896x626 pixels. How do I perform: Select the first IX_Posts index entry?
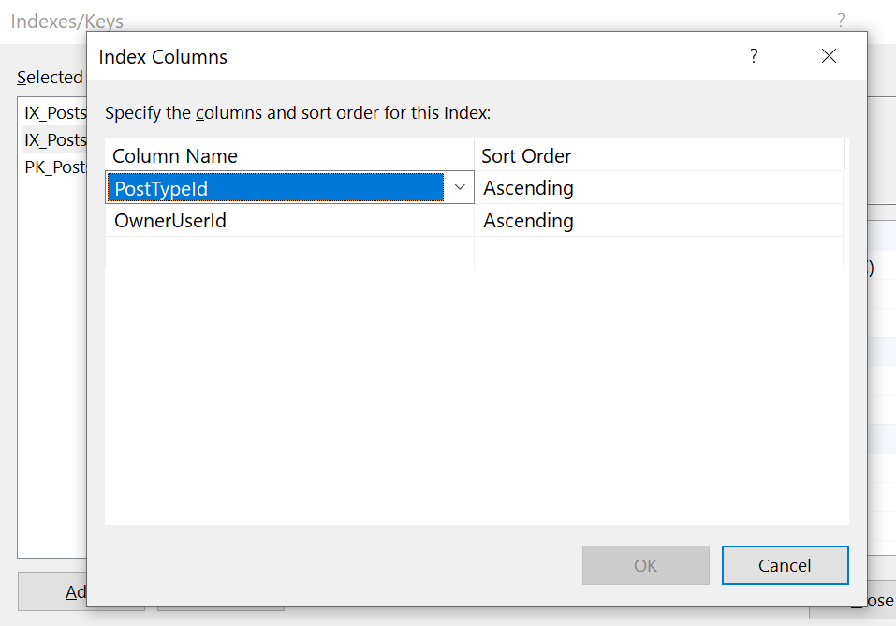pyautogui.click(x=54, y=113)
